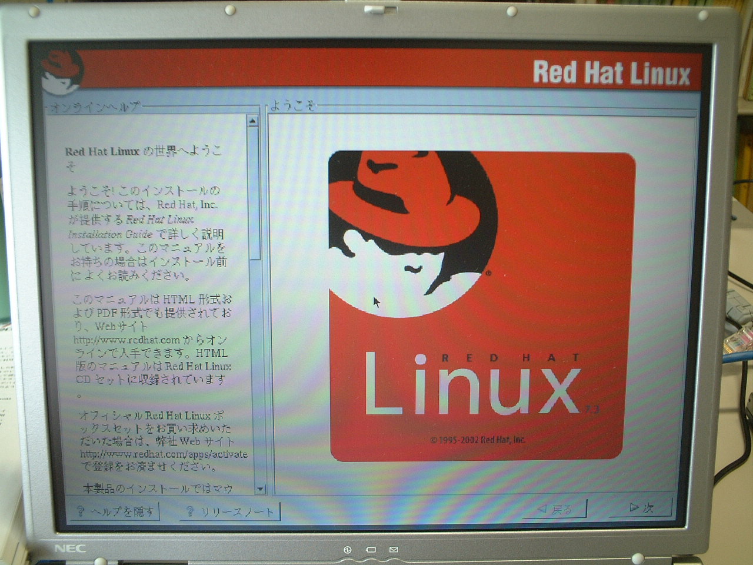Click the オンラインヘルプ panel label
753x565 pixels.
coord(95,107)
